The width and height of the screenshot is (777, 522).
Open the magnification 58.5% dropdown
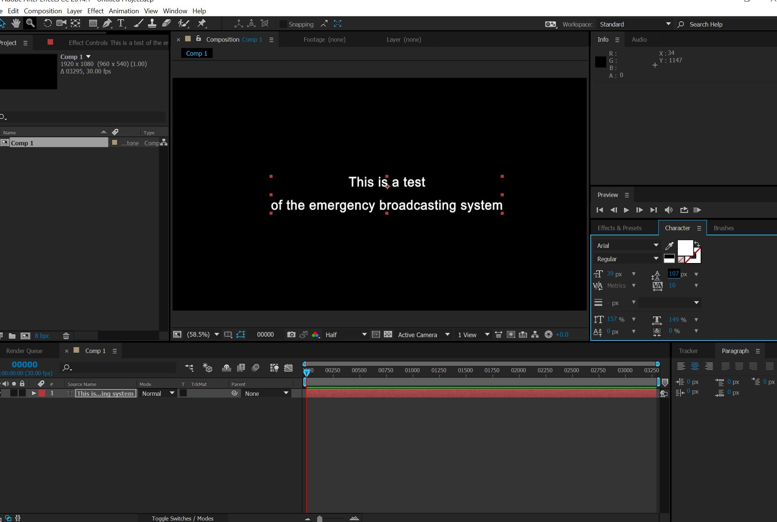tap(203, 335)
